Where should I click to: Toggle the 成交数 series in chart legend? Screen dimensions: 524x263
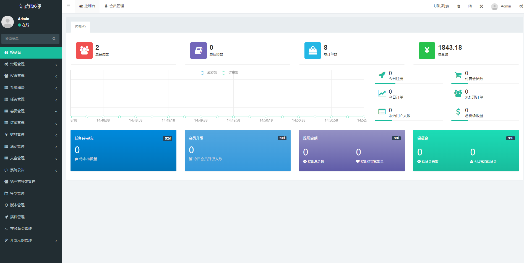click(208, 73)
